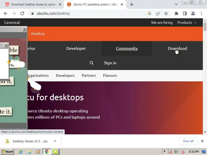This screenshot has height=155, width=207.
Task: Close the downloads bar
Action: (x=202, y=141)
